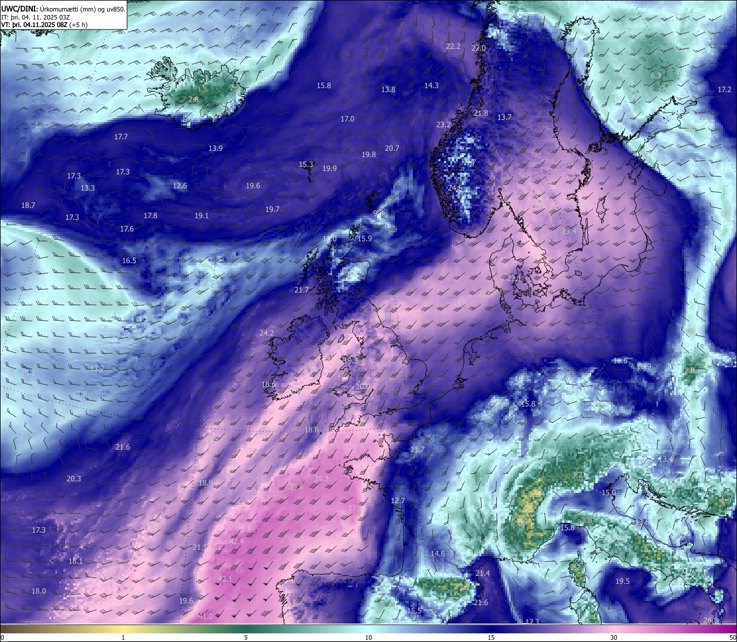Click the IT initial time line 03Z
Image resolution: width=737 pixels, height=642 pixels.
36,17
